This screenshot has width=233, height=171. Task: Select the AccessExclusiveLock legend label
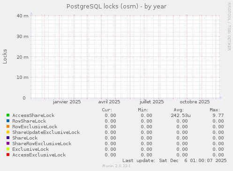(39, 155)
